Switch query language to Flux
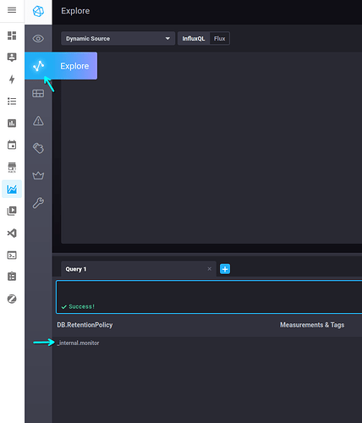This screenshot has height=423, width=362. 219,38
